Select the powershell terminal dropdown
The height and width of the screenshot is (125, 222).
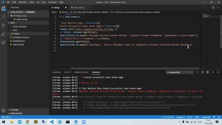[x=180, y=72]
